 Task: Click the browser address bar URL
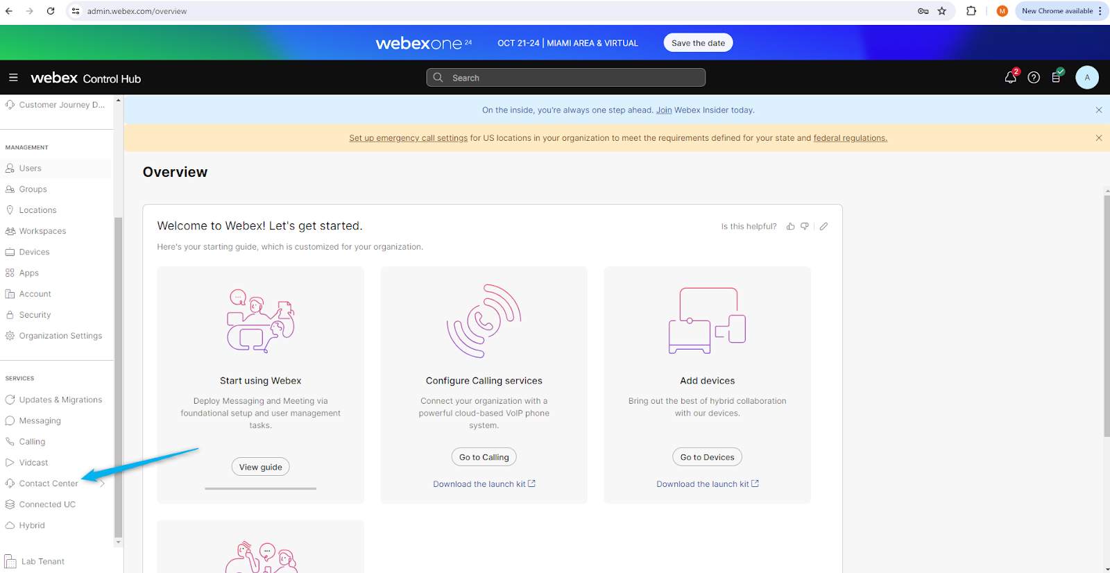click(137, 11)
